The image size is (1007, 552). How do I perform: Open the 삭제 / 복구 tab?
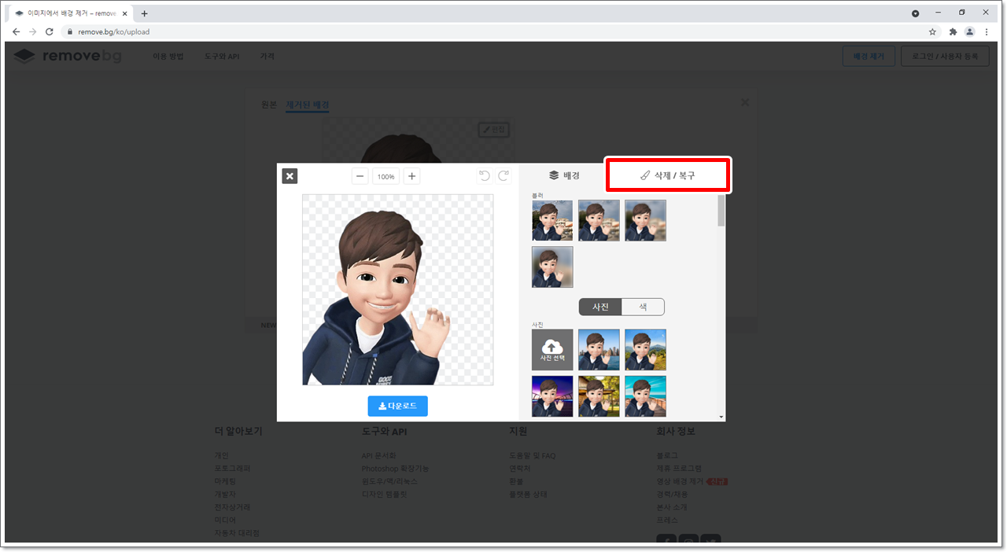click(668, 175)
